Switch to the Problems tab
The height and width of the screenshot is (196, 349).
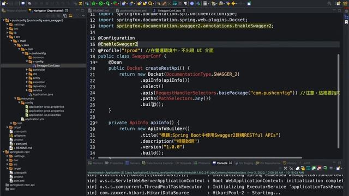(202, 163)
